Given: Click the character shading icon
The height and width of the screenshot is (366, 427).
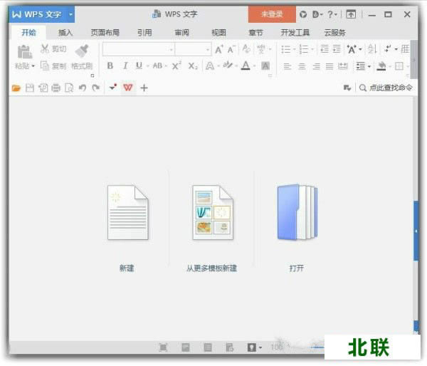Looking at the screenshot, I should pyautogui.click(x=265, y=66).
